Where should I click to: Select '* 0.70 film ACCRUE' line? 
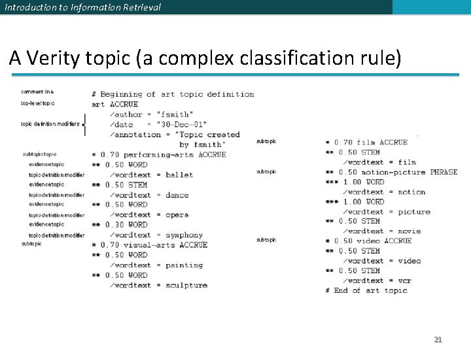pyautogui.click(x=367, y=143)
